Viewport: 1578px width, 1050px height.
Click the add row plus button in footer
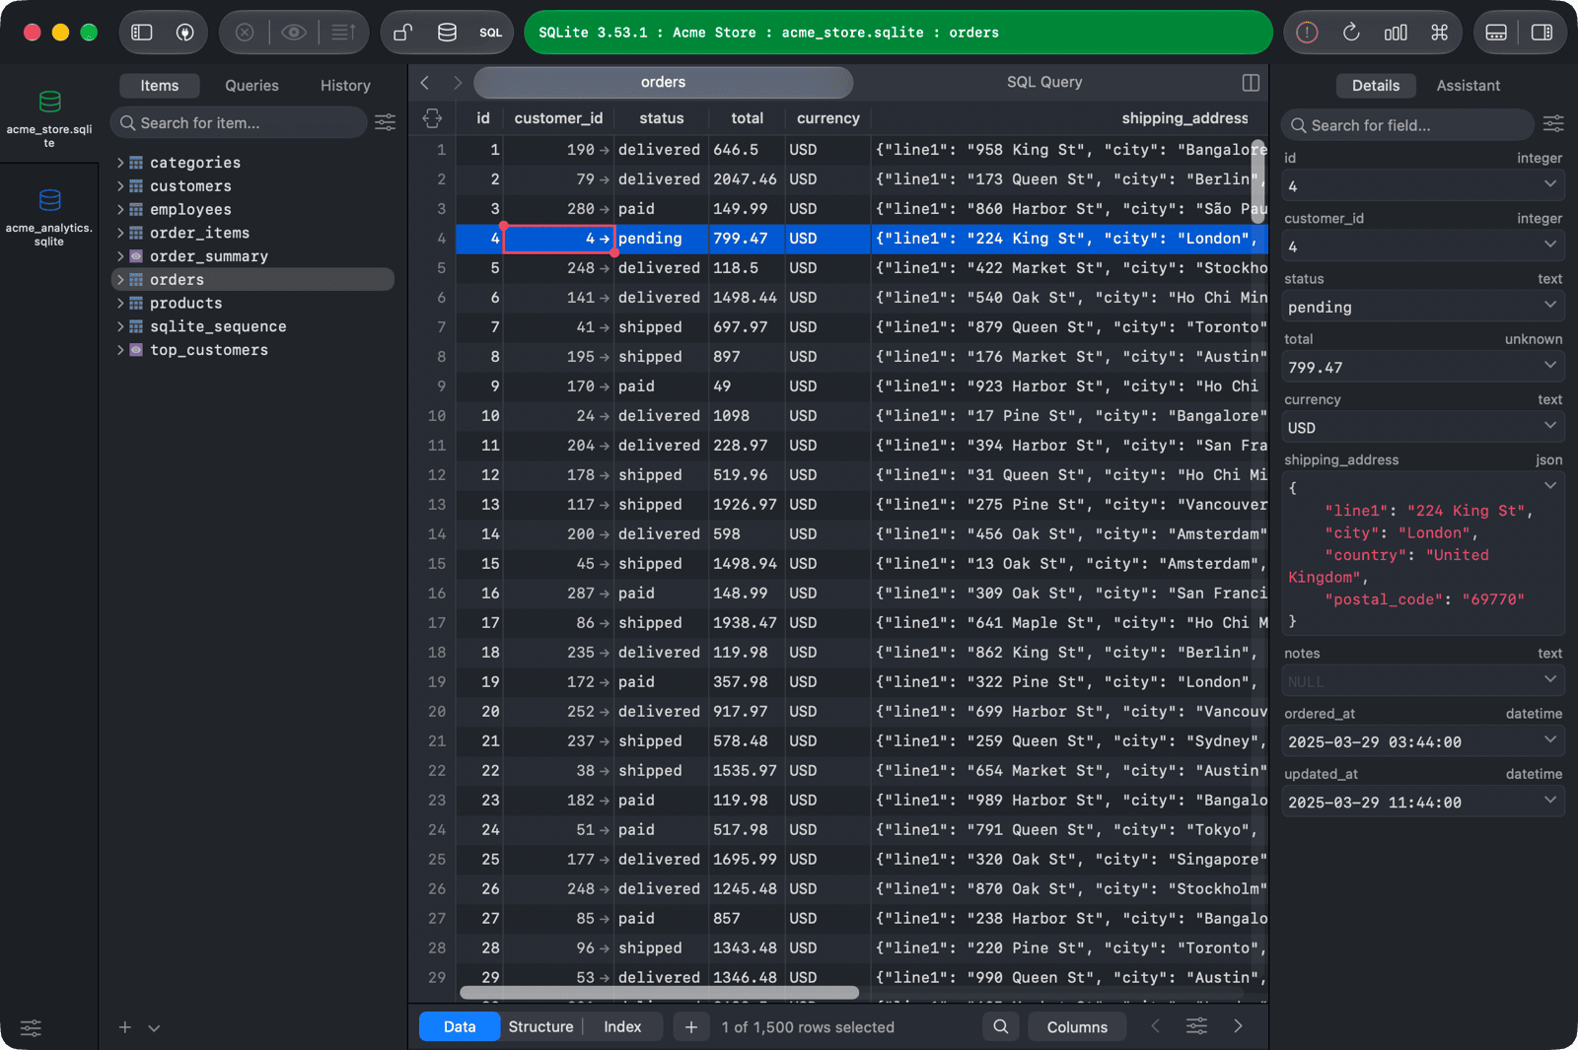coord(691,1026)
